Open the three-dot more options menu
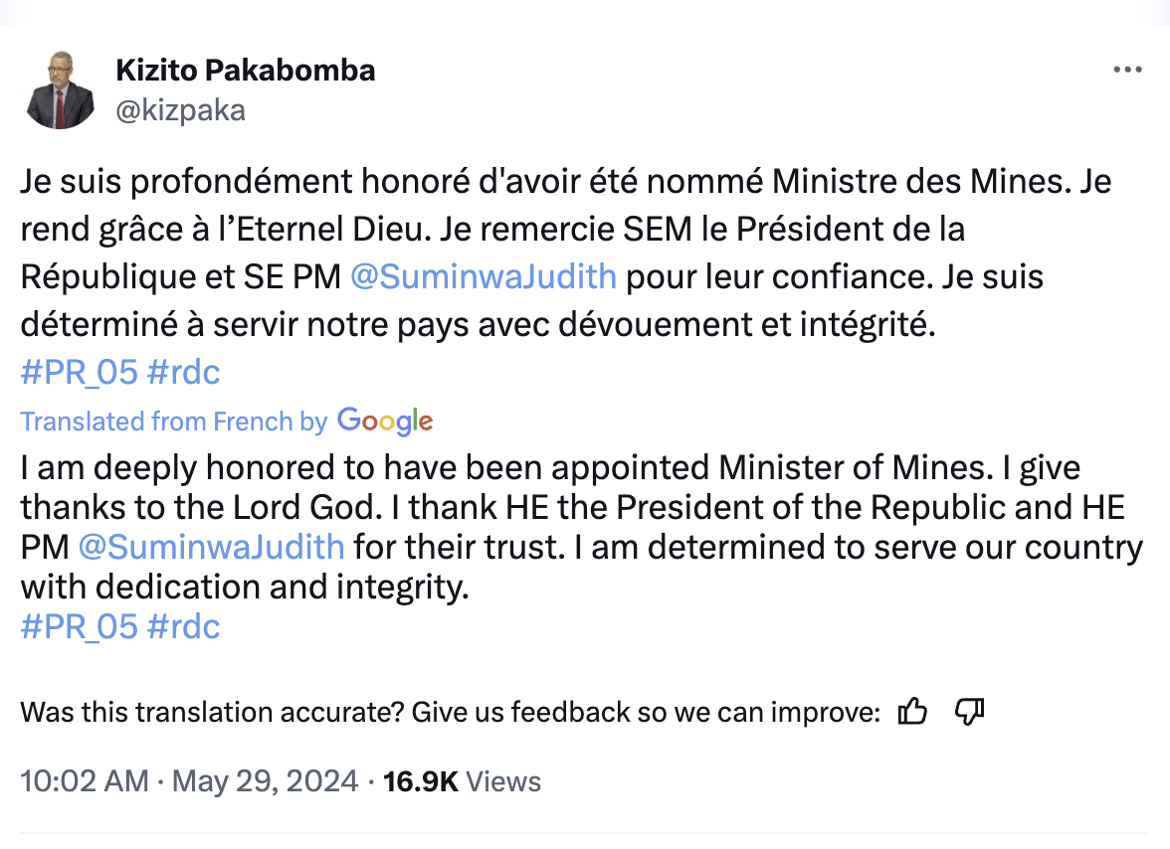The image size is (1170, 849). [x=1127, y=71]
